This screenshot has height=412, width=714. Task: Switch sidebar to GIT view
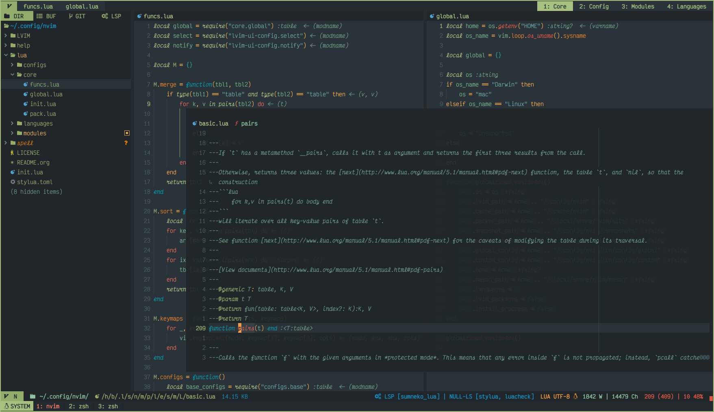point(77,16)
